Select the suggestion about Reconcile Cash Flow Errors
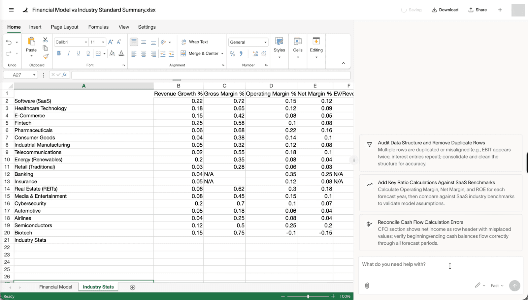Image resolution: width=528 pixels, height=300 pixels. pyautogui.click(x=441, y=232)
